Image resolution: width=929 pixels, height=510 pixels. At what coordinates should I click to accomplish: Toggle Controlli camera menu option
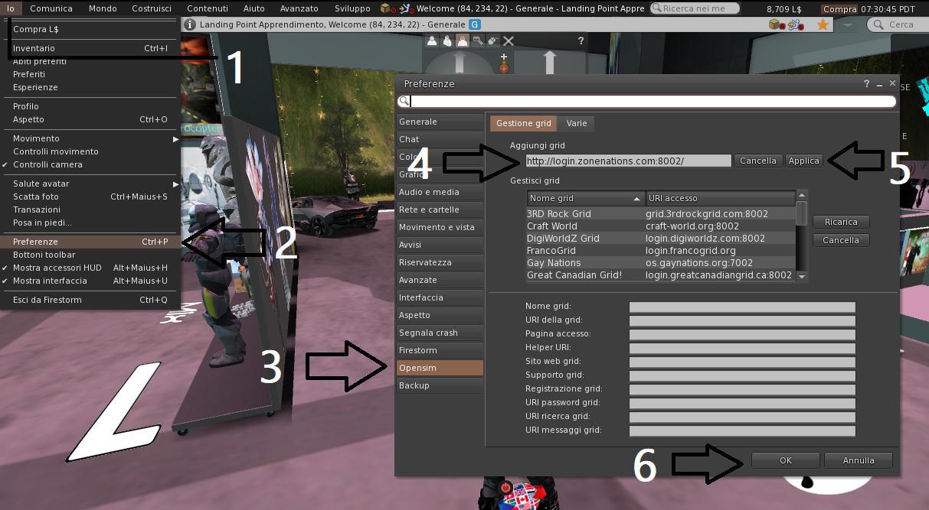(47, 164)
